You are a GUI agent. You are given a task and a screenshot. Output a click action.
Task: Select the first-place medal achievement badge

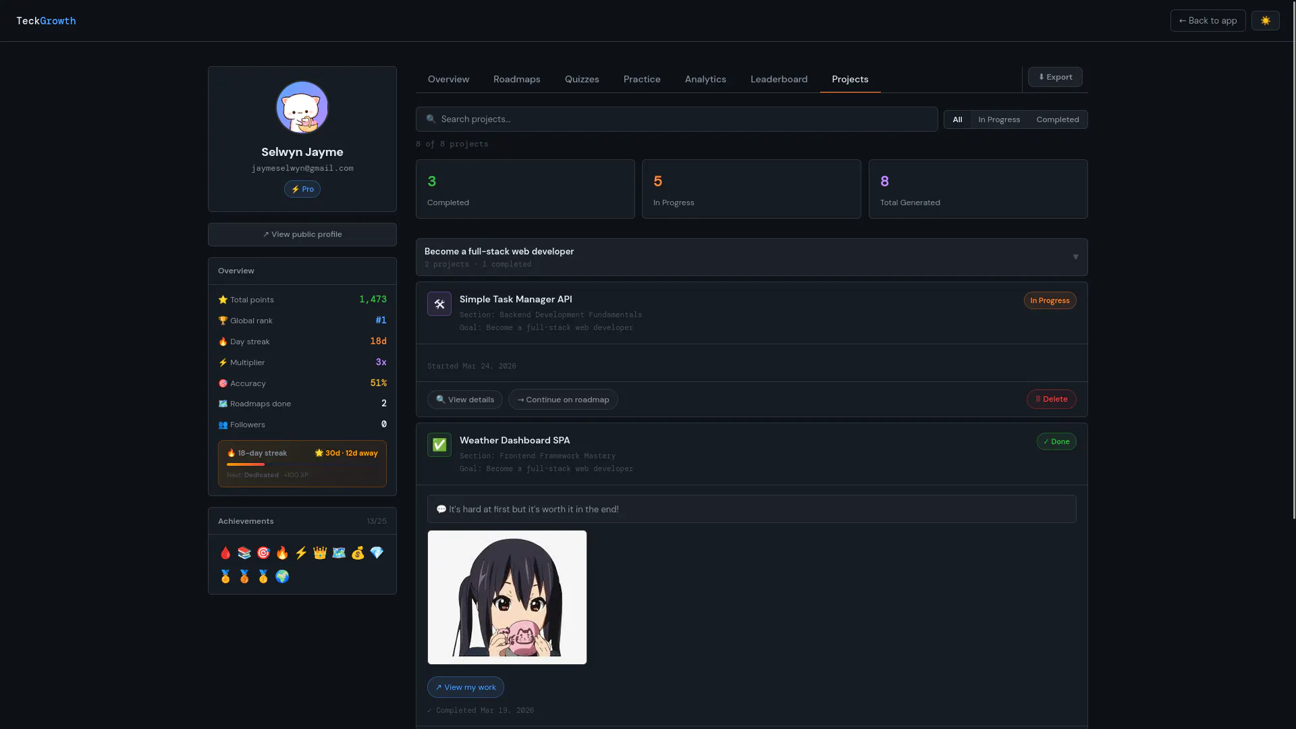tap(263, 576)
